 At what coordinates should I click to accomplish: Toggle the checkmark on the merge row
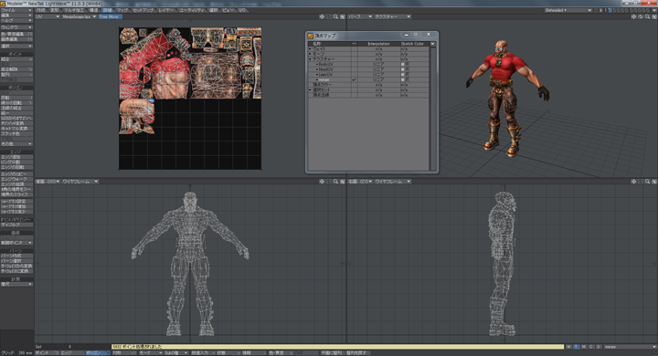click(355, 79)
